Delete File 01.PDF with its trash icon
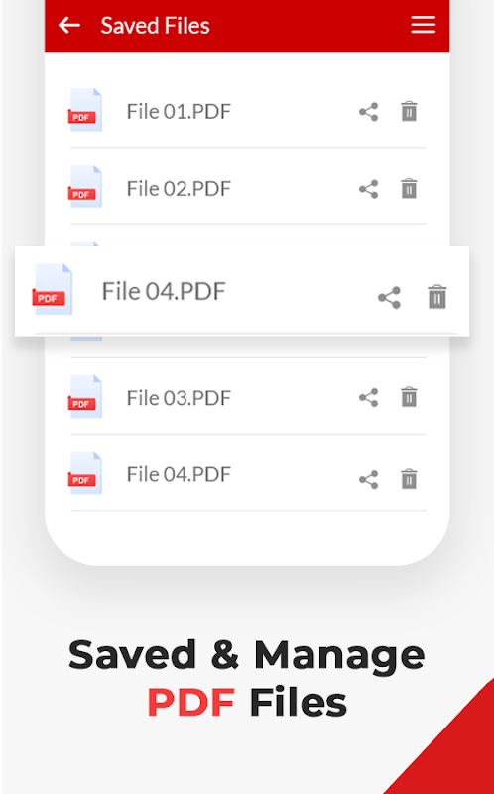Viewport: 494px width, 794px height. (x=409, y=111)
